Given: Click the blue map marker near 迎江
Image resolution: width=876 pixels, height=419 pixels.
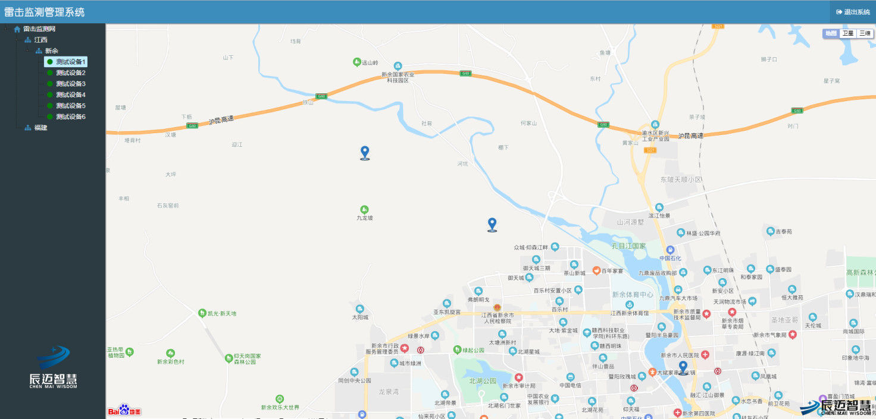Looking at the screenshot, I should (x=365, y=153).
